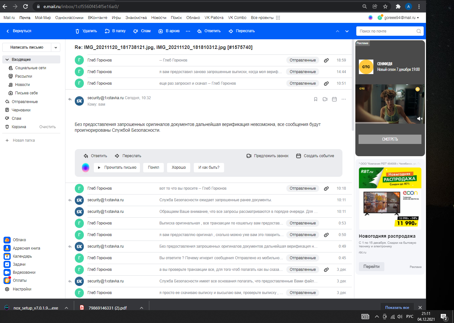Click quick reply 'Хорошо'
The width and height of the screenshot is (454, 323).
(x=179, y=167)
